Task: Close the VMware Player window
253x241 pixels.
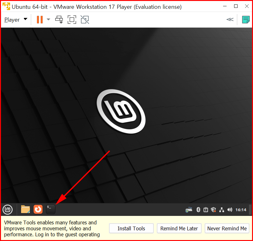Action: pyautogui.click(x=247, y=6)
